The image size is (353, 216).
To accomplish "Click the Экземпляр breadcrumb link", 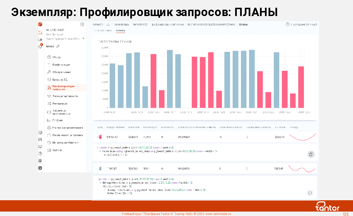I will pos(121,24).
